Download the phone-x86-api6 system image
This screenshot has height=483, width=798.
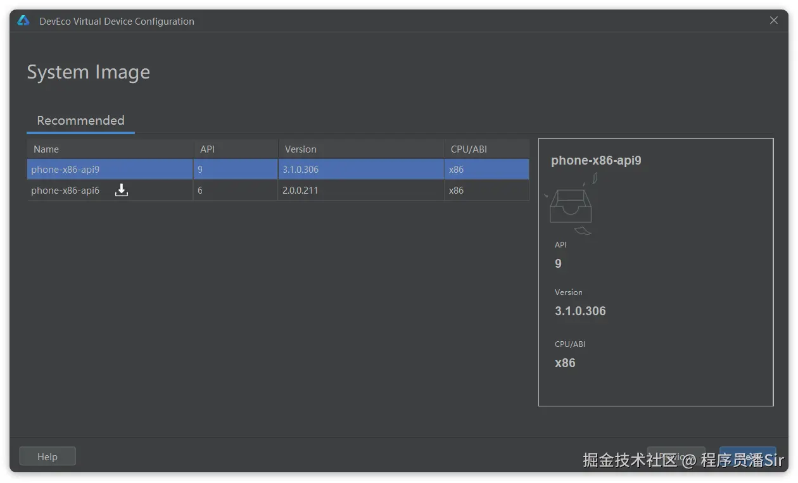tap(122, 190)
